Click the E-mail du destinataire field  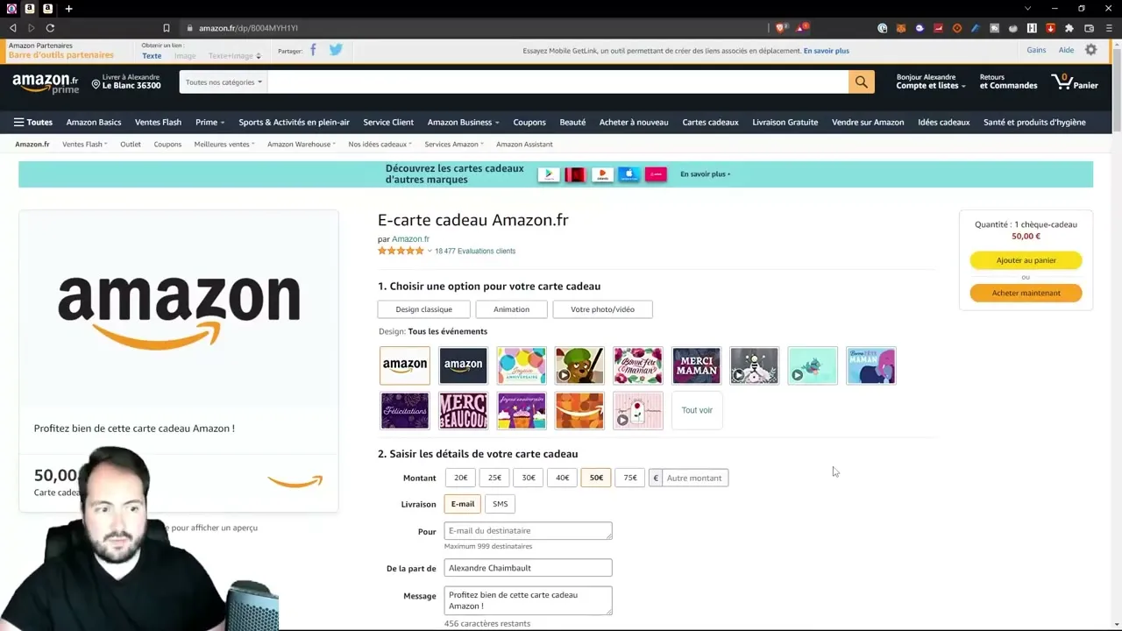point(528,530)
